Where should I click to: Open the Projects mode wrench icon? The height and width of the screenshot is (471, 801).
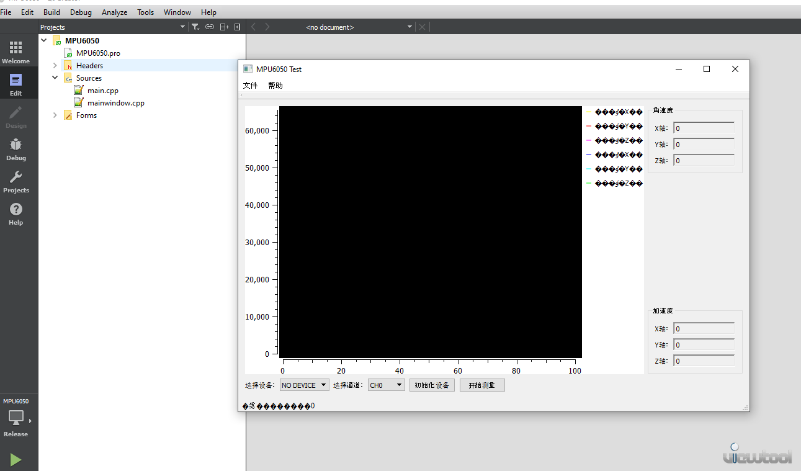(x=16, y=181)
